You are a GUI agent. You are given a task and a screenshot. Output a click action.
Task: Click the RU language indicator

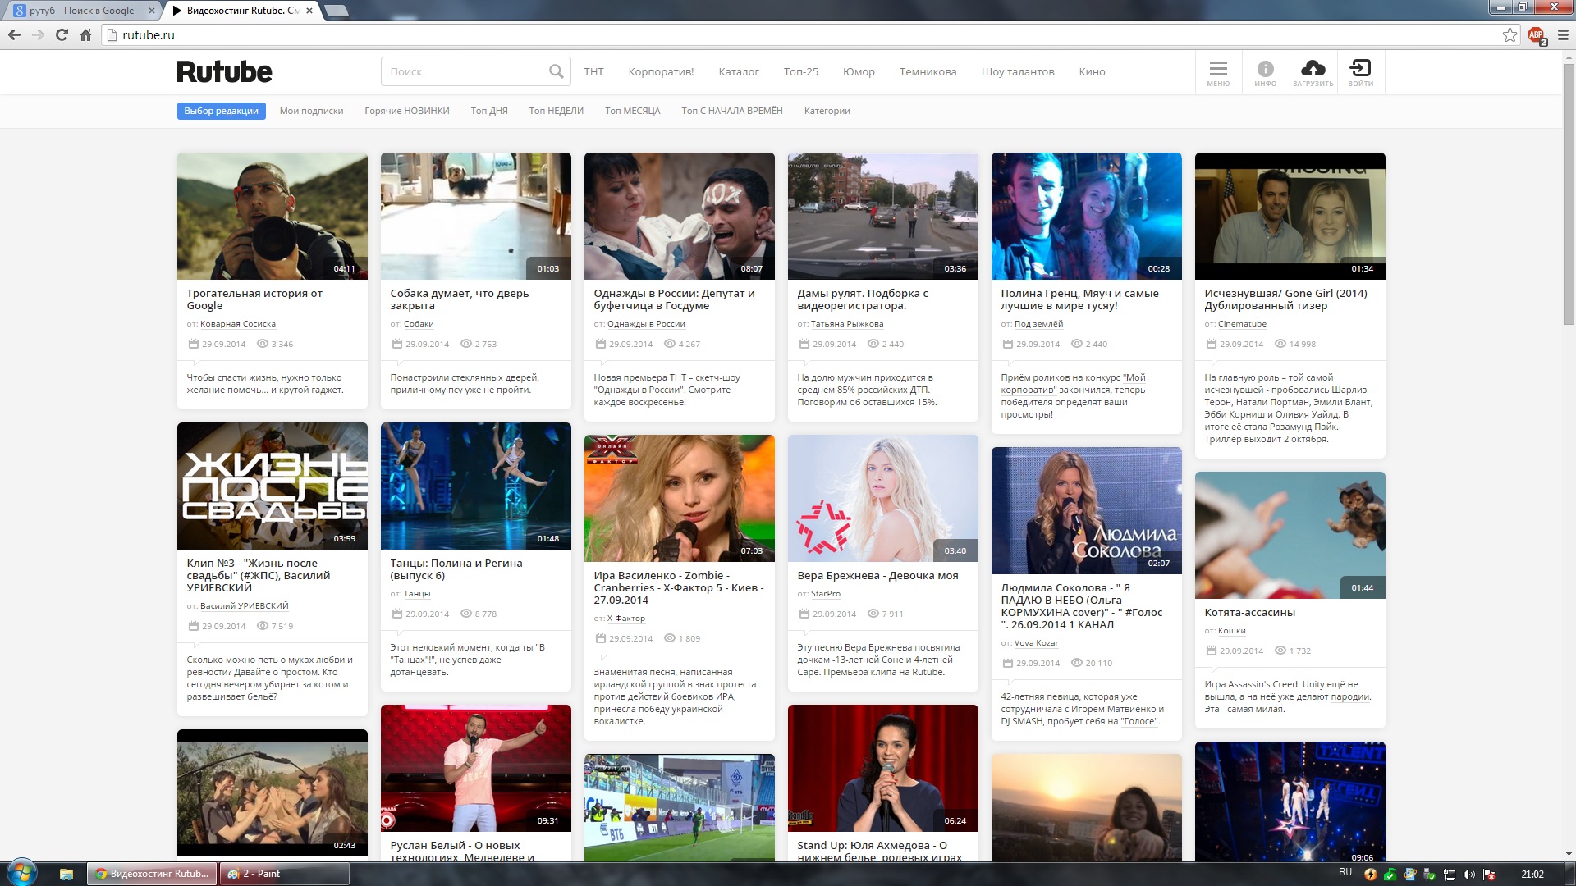click(x=1345, y=872)
